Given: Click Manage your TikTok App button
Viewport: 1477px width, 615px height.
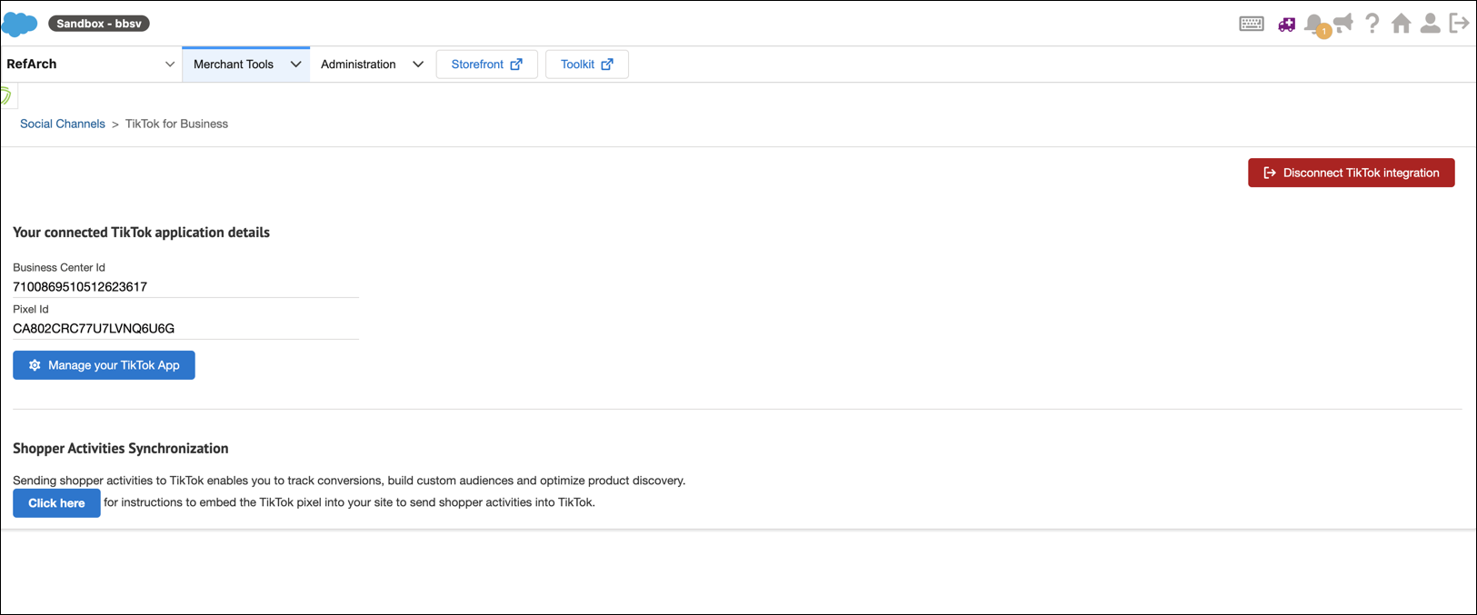Looking at the screenshot, I should (104, 365).
